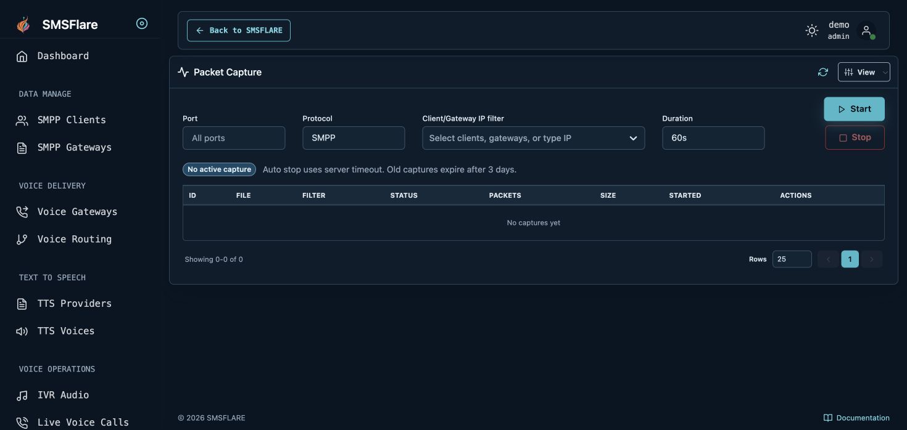Go to IVR Audio
This screenshot has width=907, height=430.
(x=63, y=396)
